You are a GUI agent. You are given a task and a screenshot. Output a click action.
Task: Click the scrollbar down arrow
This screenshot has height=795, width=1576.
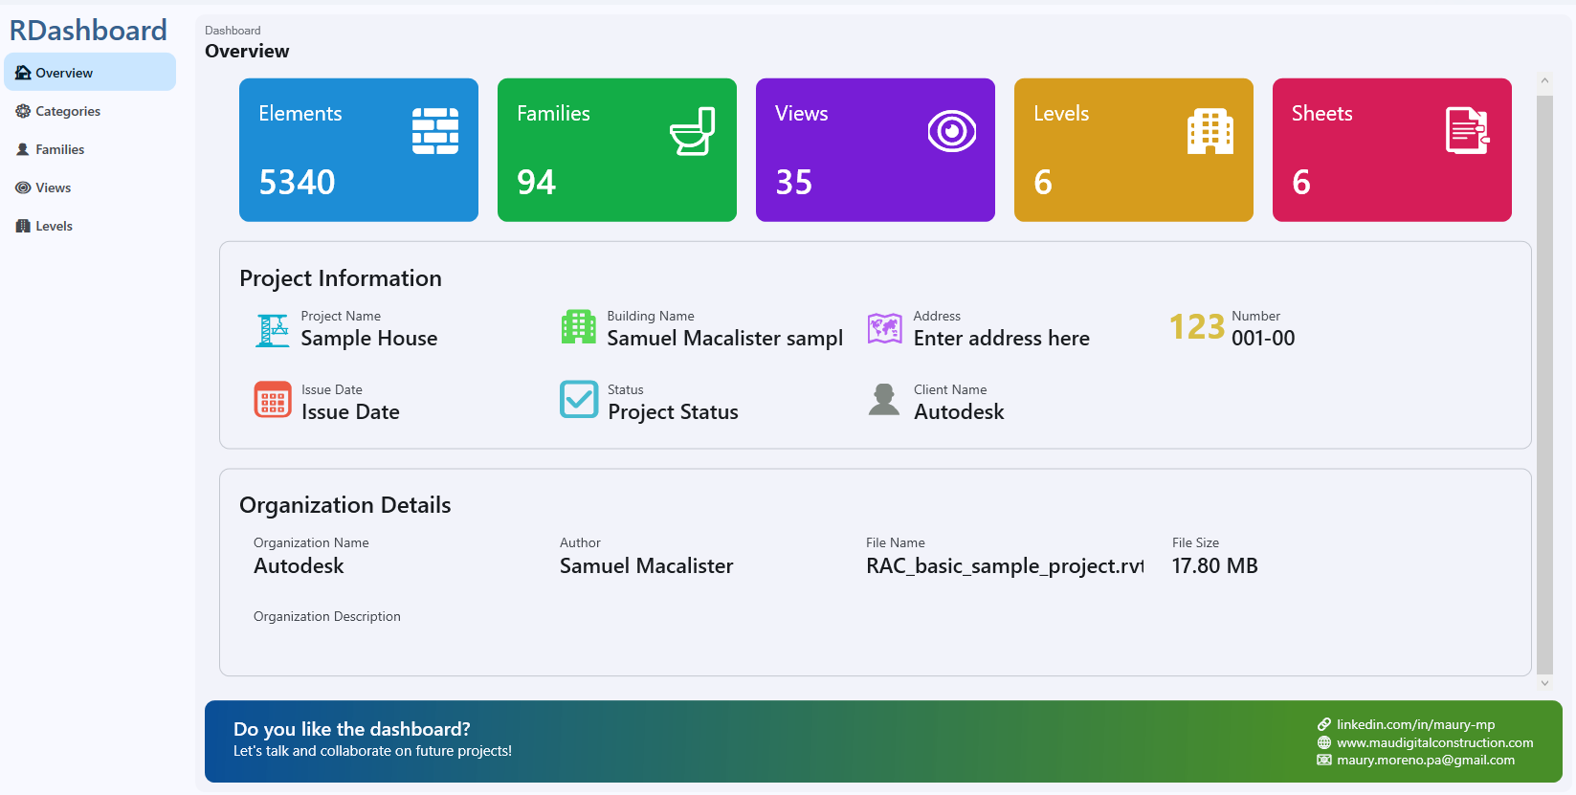coord(1544,683)
